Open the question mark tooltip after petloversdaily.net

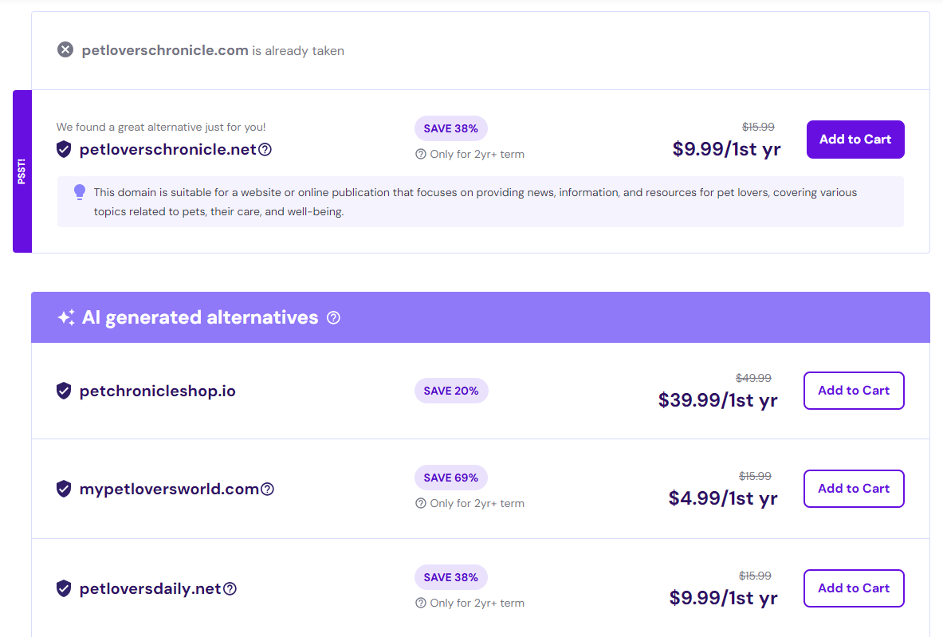230,588
